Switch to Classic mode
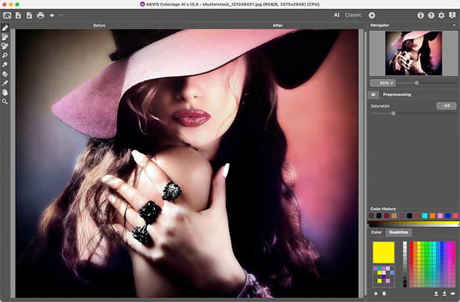This screenshot has height=302, width=460. point(354,15)
